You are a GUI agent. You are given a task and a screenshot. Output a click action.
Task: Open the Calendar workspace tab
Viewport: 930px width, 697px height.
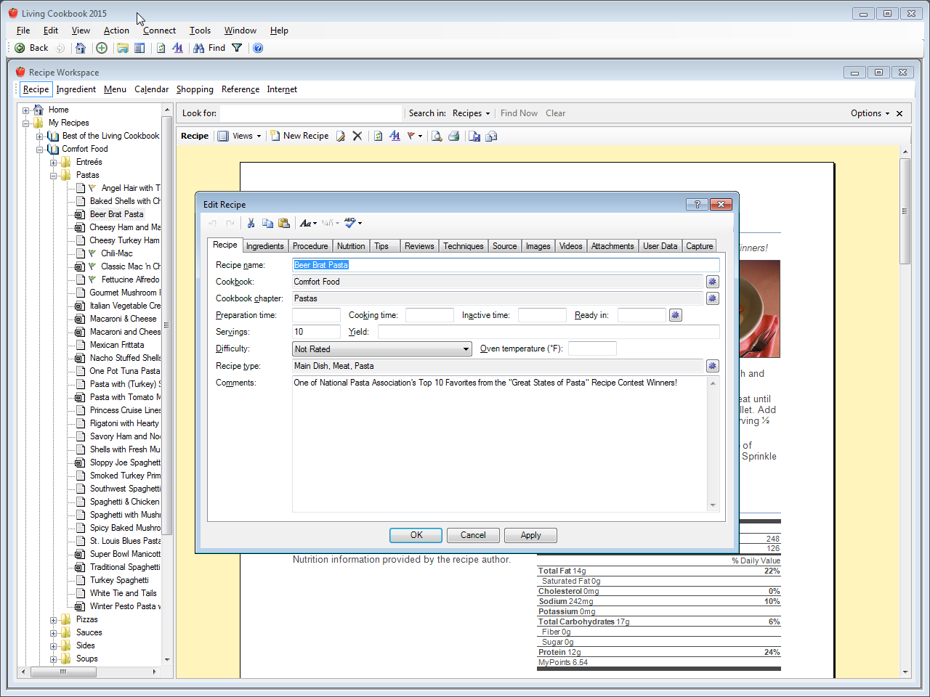coord(151,89)
